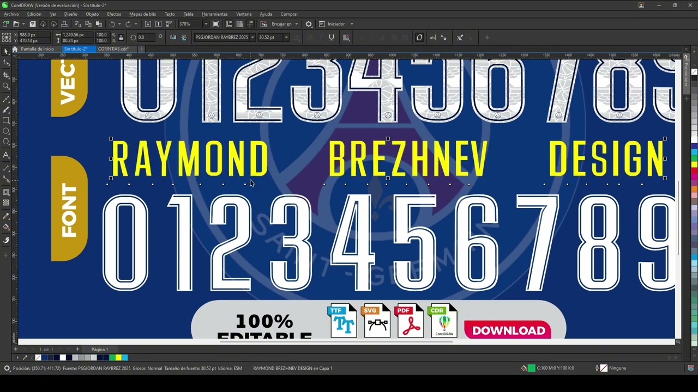Create a new document with the New icon
The width and height of the screenshot is (698, 392).
(x=5, y=24)
